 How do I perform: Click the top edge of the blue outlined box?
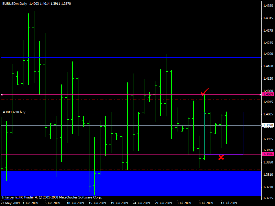pyautogui.click(x=223, y=112)
